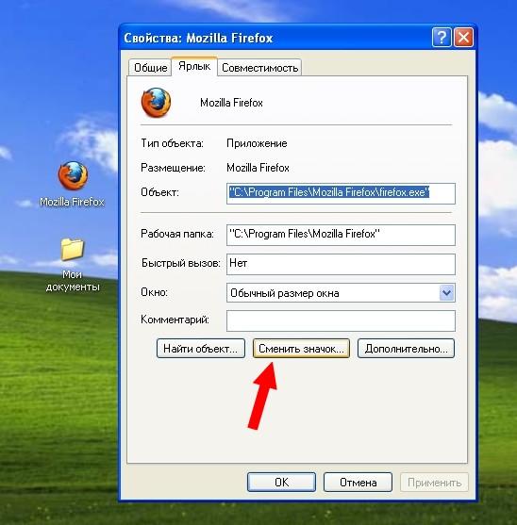Confirm with the OK button

click(281, 483)
